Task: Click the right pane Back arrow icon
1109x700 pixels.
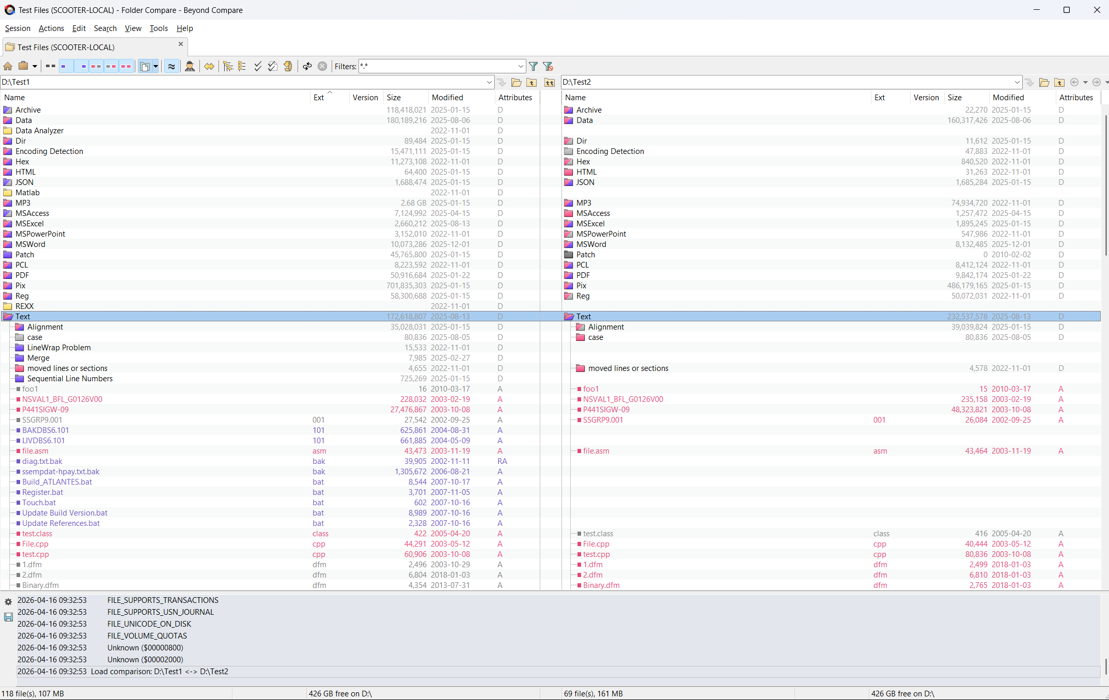Action: click(1074, 82)
